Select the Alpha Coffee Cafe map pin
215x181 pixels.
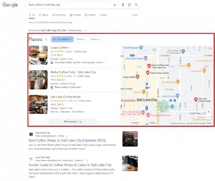tap(149, 66)
